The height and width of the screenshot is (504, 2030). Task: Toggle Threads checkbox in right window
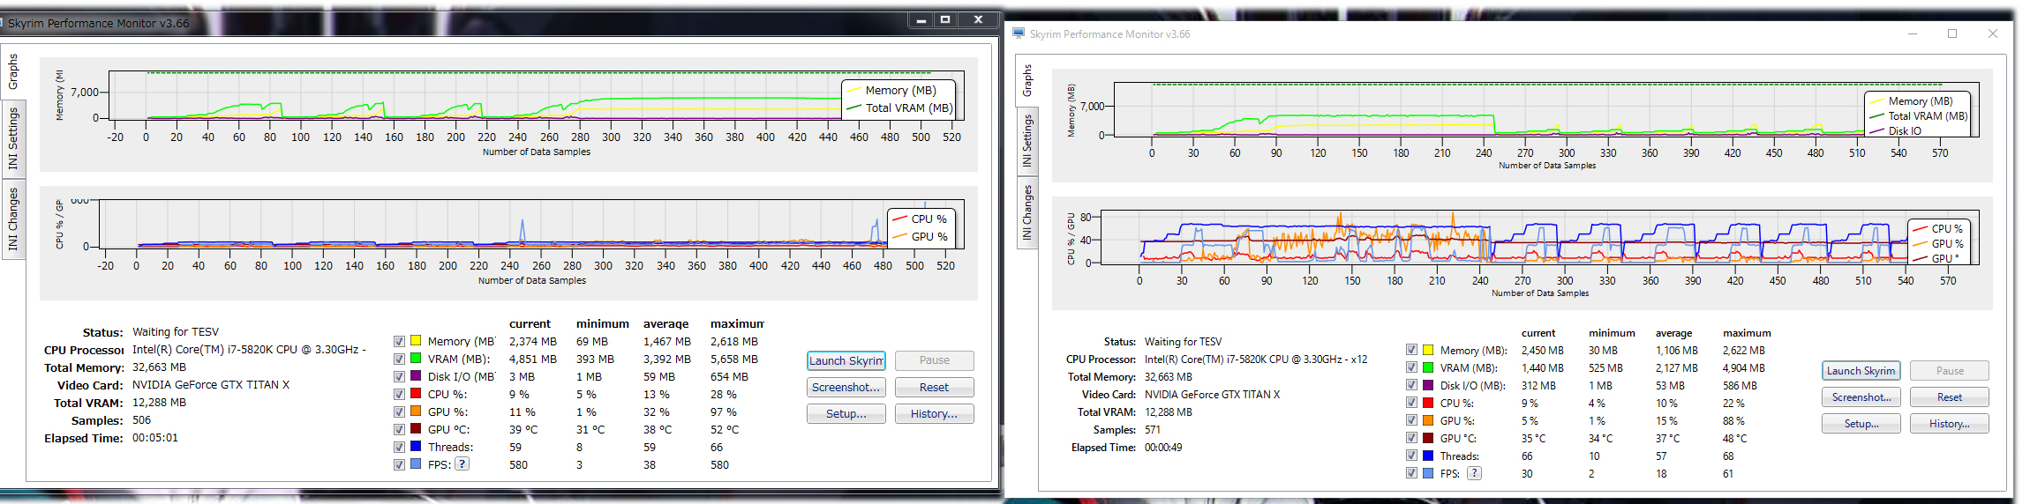(x=1411, y=456)
